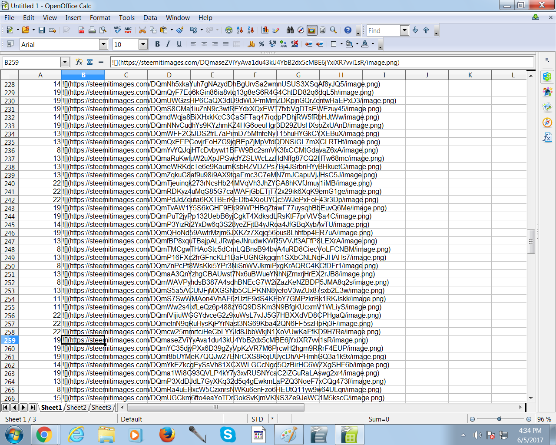Viewport: 556px width, 445px height.
Task: Open the Undo history dropdown arrow
Action: [x=202, y=30]
